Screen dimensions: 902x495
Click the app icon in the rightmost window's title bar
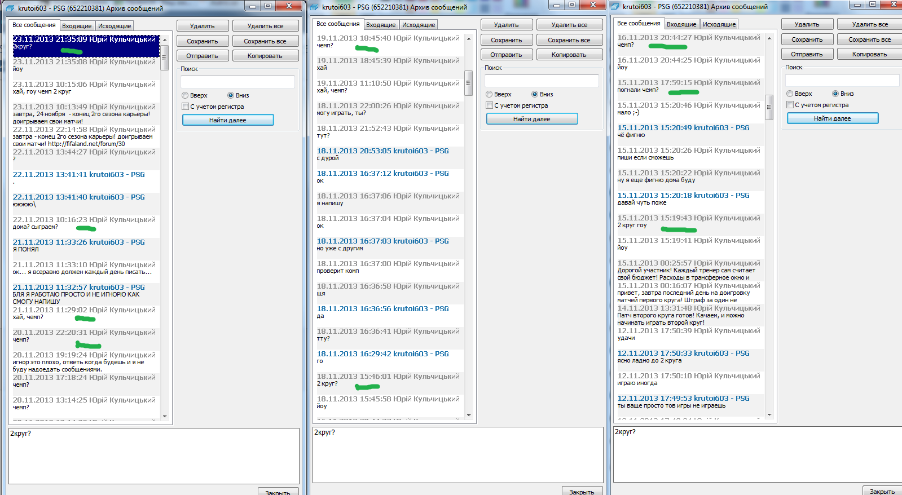click(615, 7)
